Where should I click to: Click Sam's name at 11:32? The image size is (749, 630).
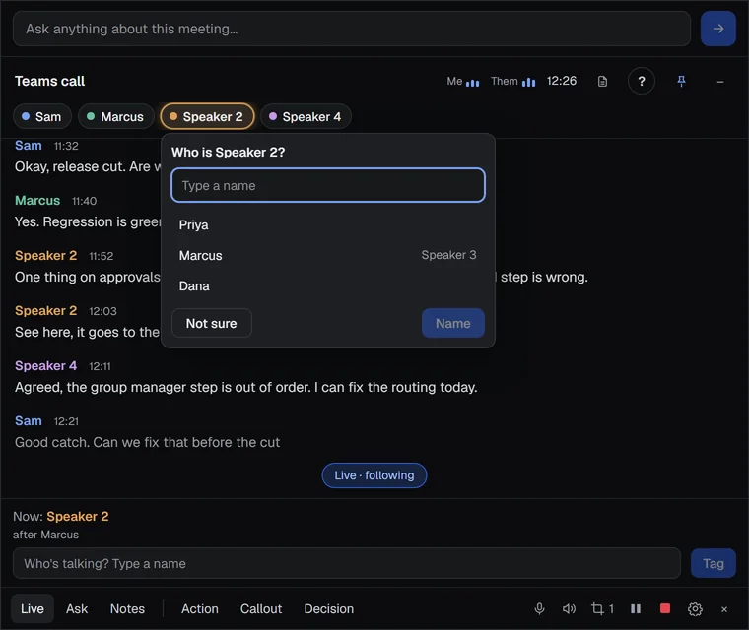29,145
